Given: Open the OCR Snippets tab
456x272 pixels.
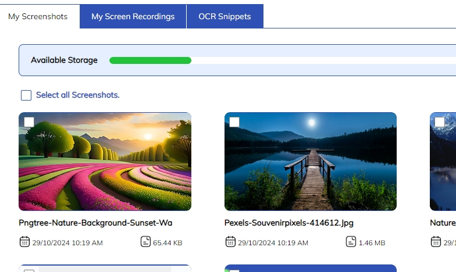Looking at the screenshot, I should coord(225,16).
